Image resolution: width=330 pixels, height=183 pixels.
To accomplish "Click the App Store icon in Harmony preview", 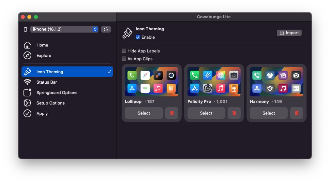I will [257, 88].
